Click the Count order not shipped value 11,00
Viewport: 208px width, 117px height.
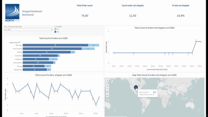(133, 16)
